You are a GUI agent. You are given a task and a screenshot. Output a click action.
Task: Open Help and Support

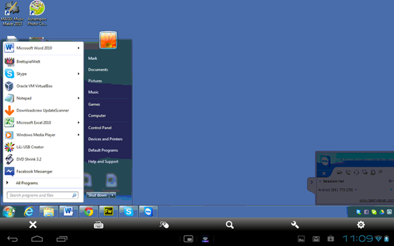[x=103, y=162]
